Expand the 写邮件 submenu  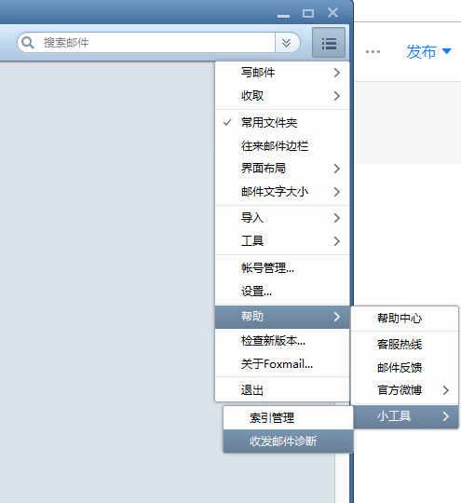coord(282,73)
